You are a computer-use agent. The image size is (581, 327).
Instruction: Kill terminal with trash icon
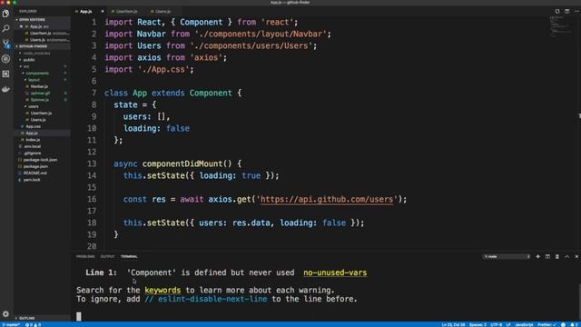click(556, 256)
